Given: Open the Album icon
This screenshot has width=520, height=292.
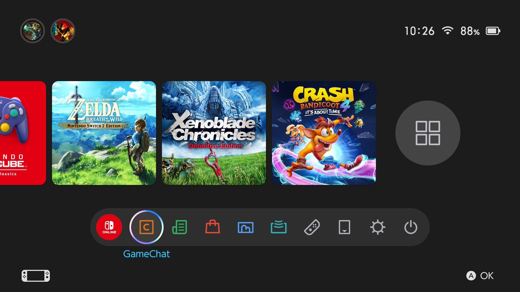Looking at the screenshot, I should pos(246,227).
